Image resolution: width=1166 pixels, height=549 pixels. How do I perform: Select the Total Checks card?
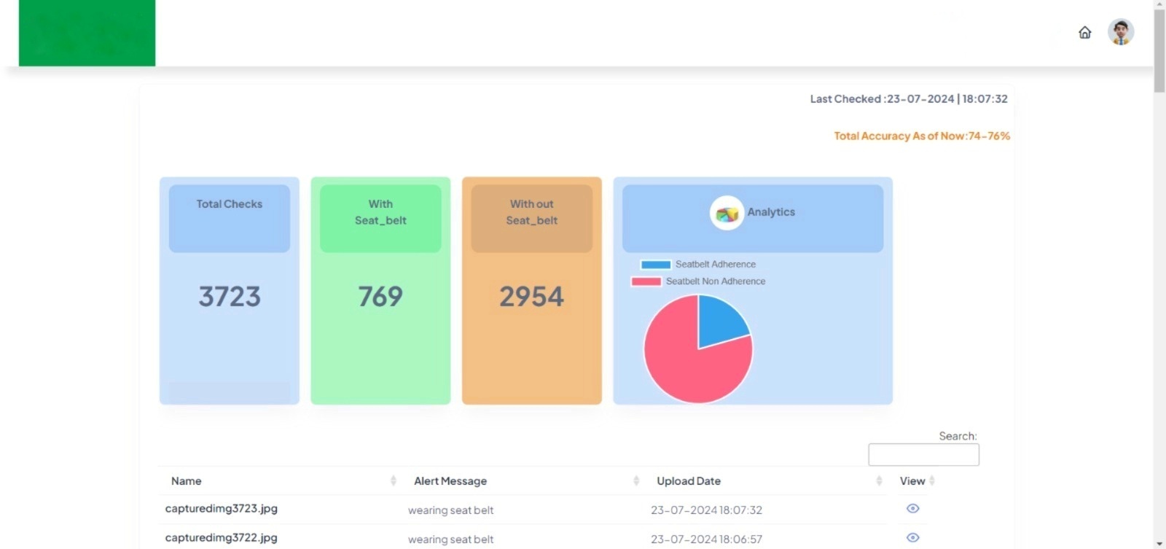point(230,292)
